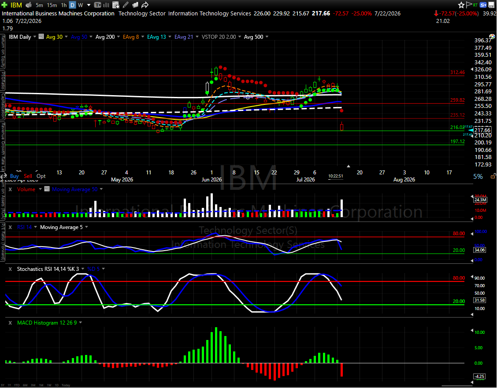This screenshot has height=388, width=497.
Task: Click the floppy disk save icon
Action: (x=491, y=5)
